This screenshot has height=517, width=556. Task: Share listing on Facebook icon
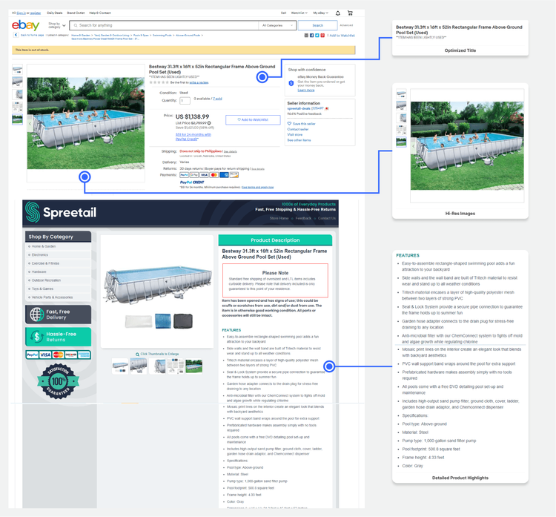point(311,36)
